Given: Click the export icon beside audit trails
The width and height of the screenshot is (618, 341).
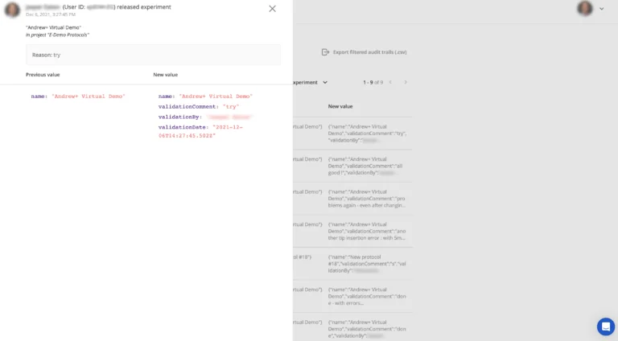Looking at the screenshot, I should tap(325, 51).
